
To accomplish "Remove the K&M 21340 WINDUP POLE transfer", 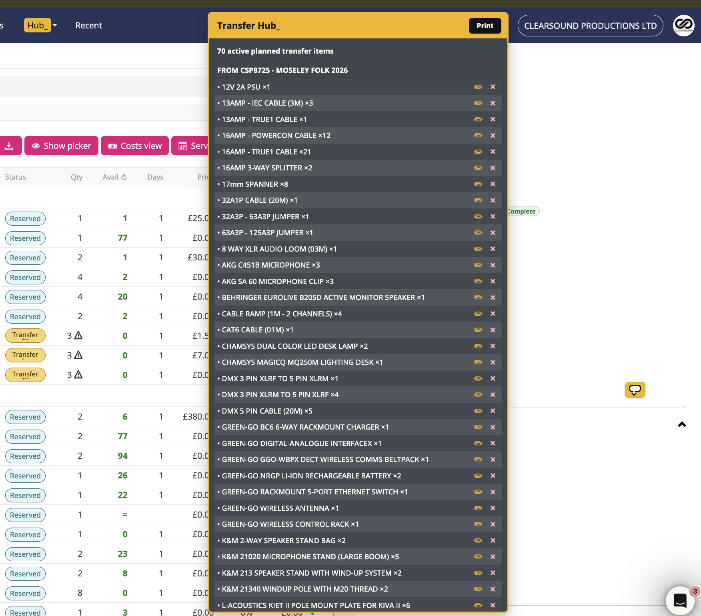I will [493, 589].
